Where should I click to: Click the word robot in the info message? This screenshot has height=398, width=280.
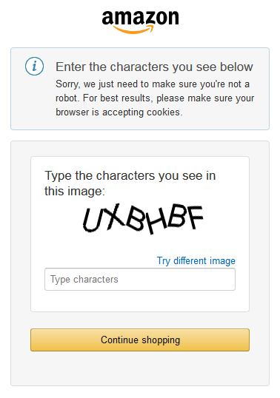(x=67, y=98)
